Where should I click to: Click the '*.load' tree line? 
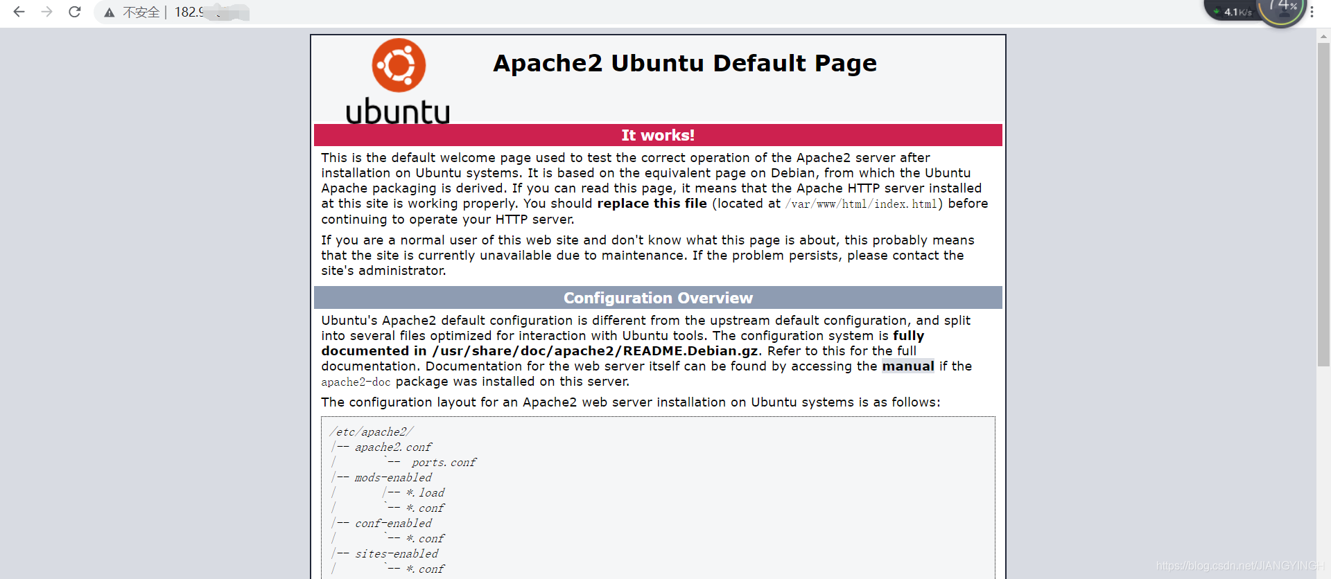pyautogui.click(x=425, y=493)
